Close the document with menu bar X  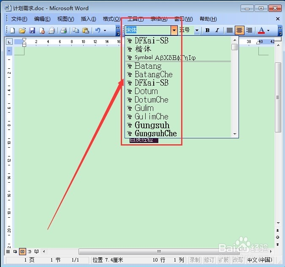pyautogui.click(x=278, y=19)
